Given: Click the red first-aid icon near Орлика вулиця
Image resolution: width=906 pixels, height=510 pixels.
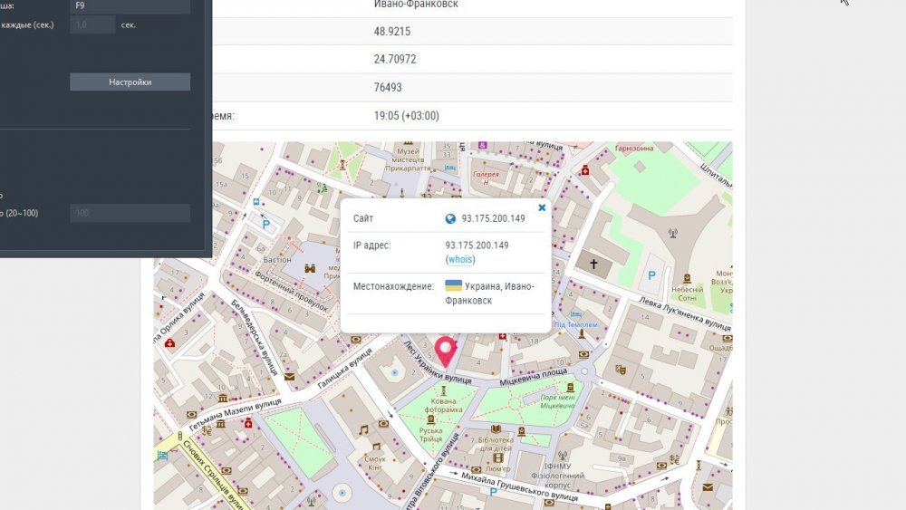Looking at the screenshot, I should pos(170,343).
